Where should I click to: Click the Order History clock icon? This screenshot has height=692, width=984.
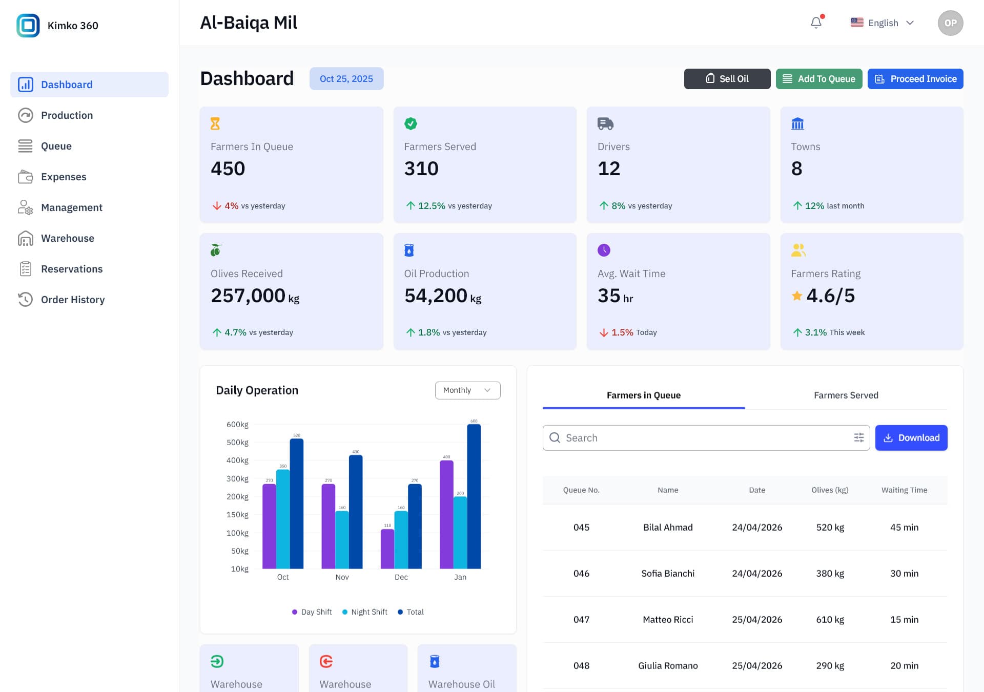(x=26, y=300)
